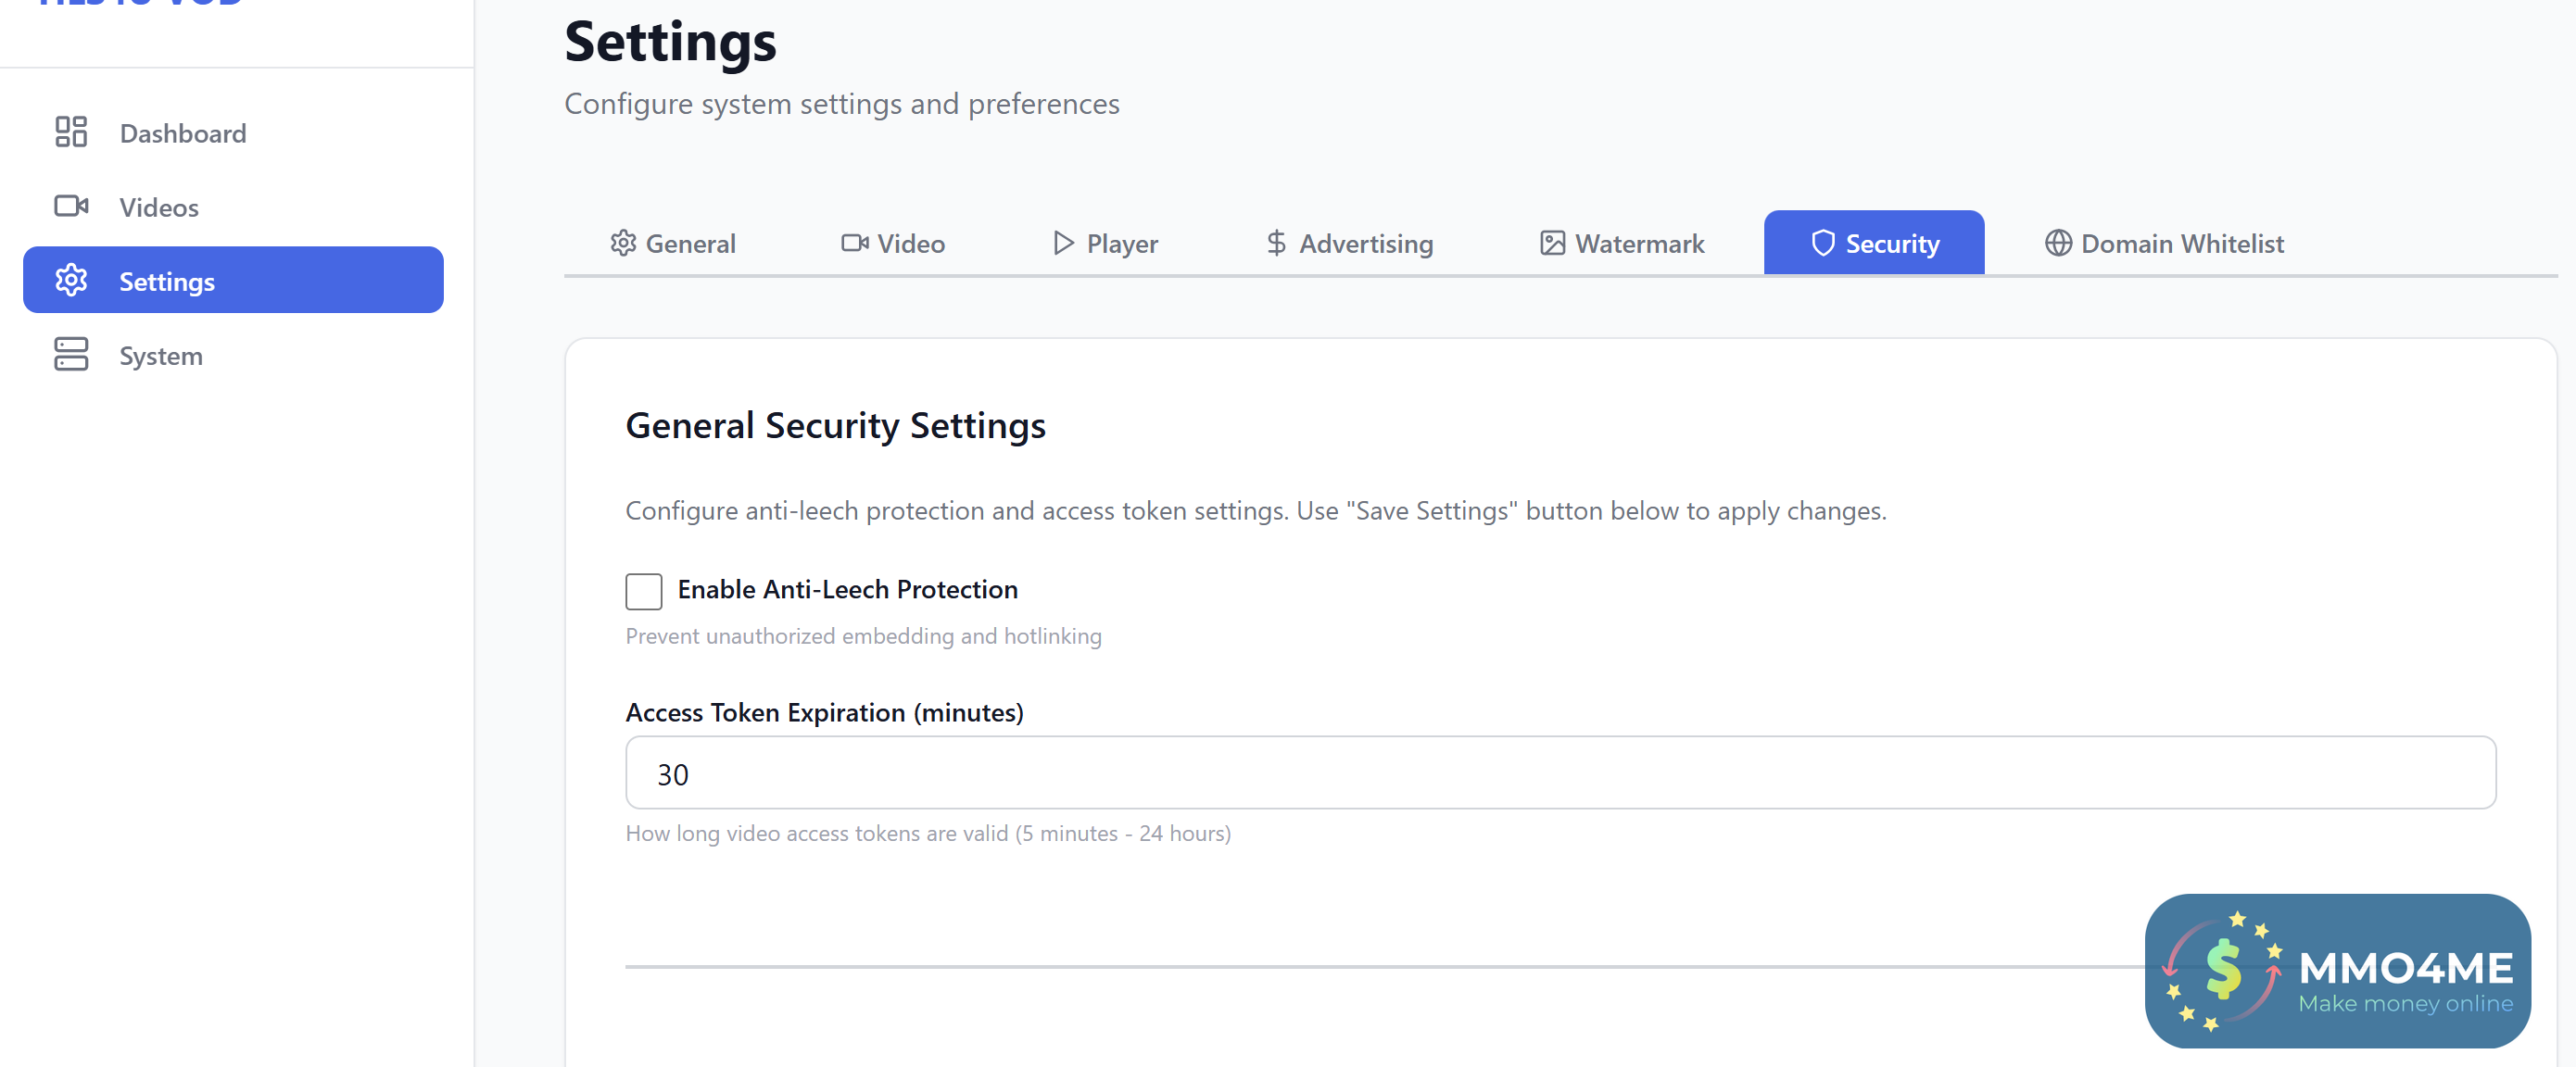
Task: Click the Dashboard grid icon in sidebar
Action: (71, 132)
